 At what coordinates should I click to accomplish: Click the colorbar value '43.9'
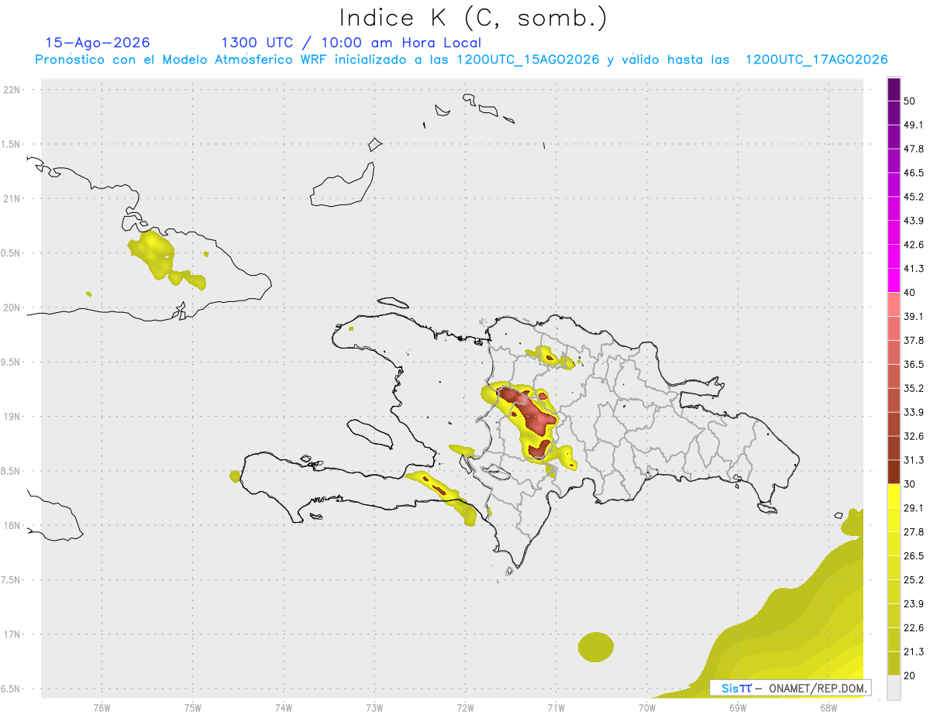coord(913,221)
